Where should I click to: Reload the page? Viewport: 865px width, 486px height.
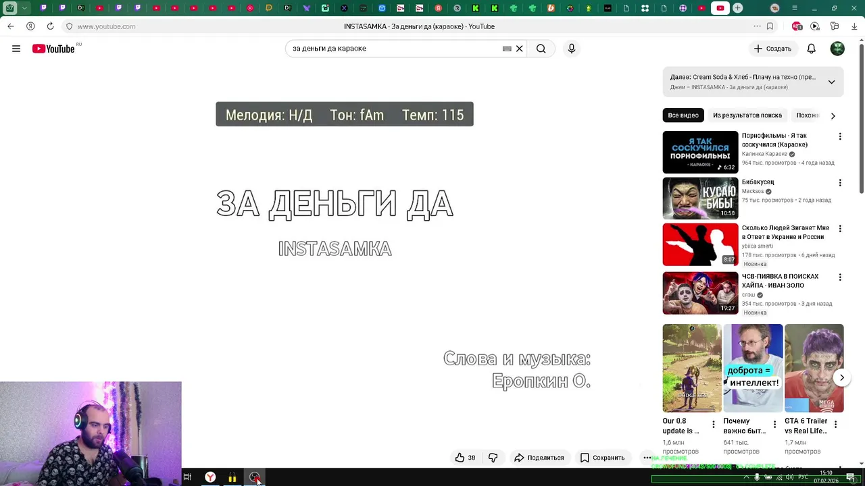click(50, 26)
